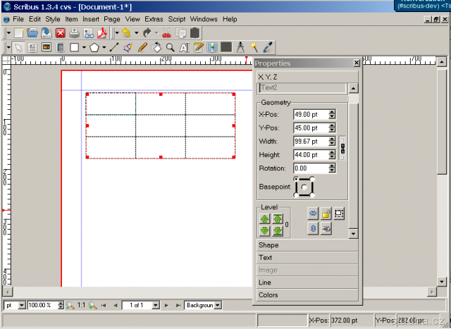Image resolution: width=451 pixels, height=329 pixels.
Task: Click the Save as PDF icon
Action: pyautogui.click(x=101, y=32)
